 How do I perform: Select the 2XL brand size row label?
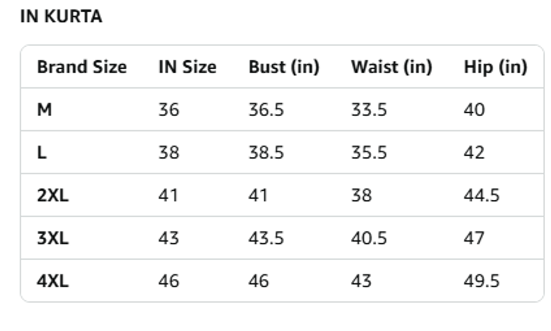click(53, 195)
